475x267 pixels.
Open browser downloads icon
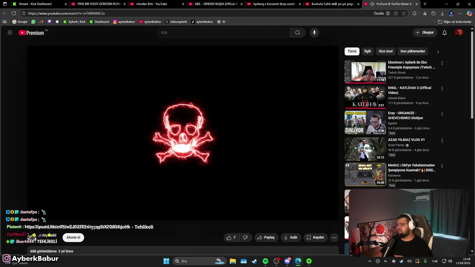(x=442, y=13)
